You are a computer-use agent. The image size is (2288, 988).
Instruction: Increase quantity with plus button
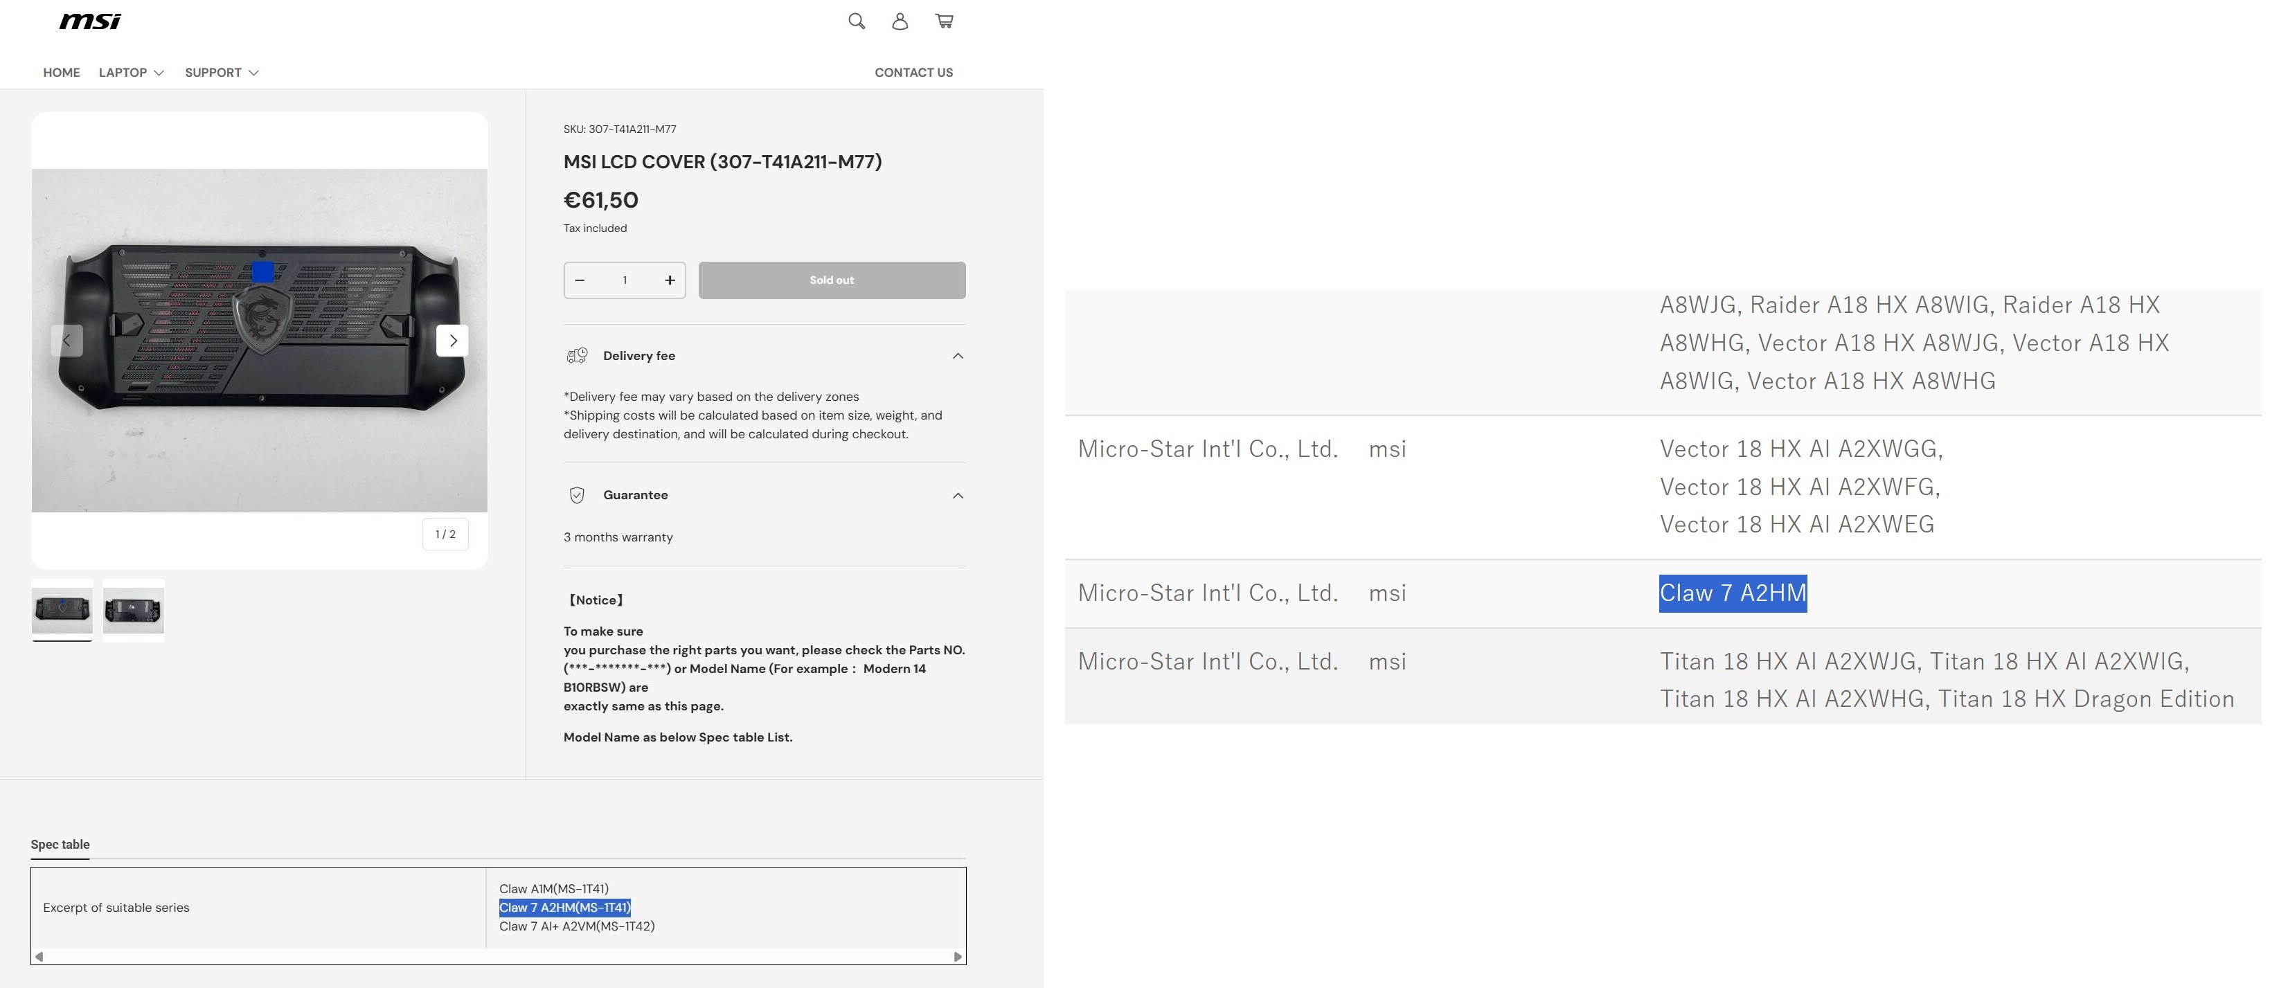click(x=670, y=280)
